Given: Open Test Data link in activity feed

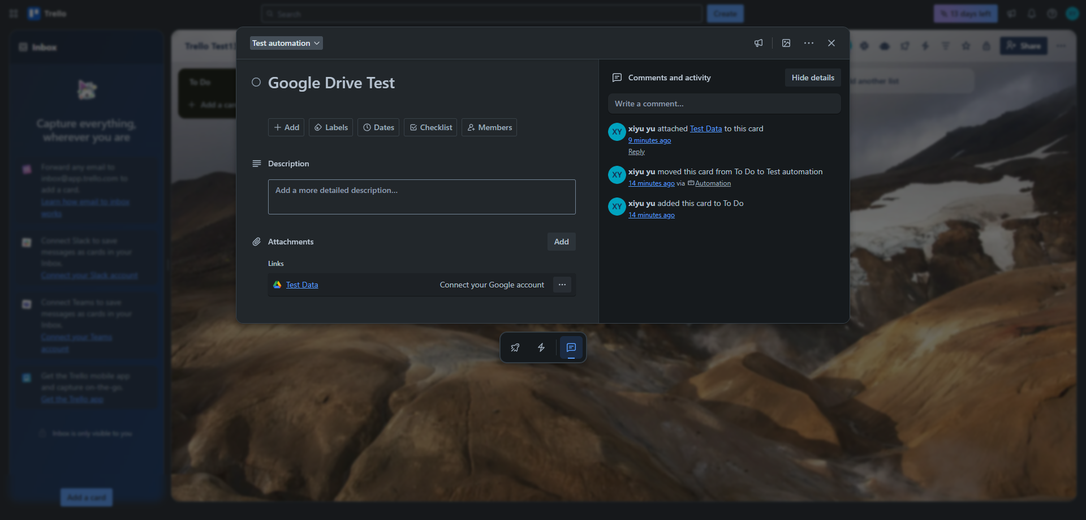Looking at the screenshot, I should (706, 128).
